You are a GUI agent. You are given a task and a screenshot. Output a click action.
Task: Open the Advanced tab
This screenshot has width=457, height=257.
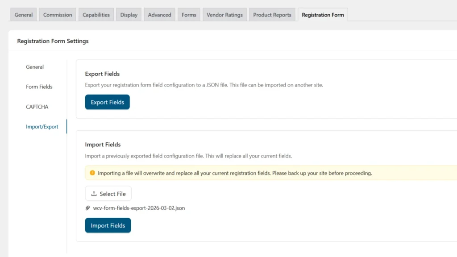pos(159,14)
